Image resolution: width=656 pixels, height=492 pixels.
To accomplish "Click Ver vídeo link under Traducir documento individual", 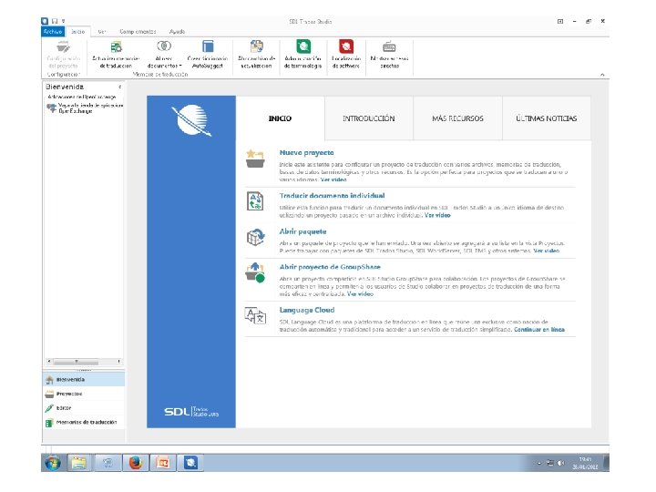I will [437, 215].
